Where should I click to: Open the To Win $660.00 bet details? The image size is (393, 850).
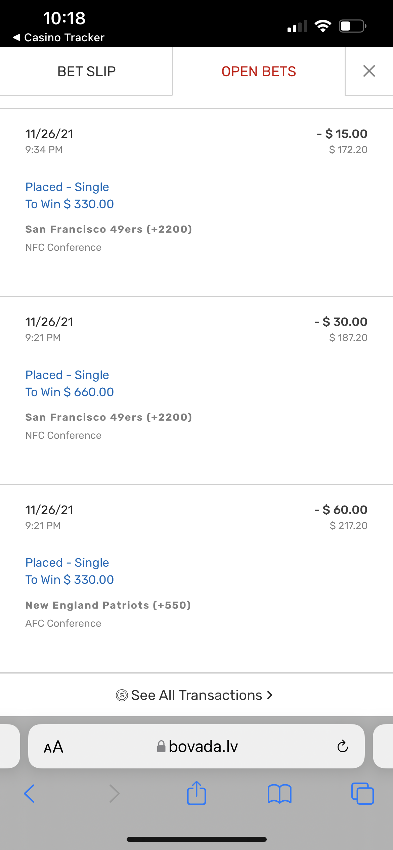tap(70, 392)
